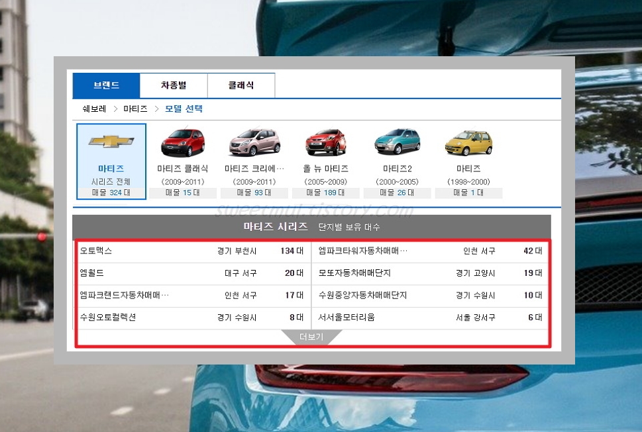Click the 매물 93대 listing count

254,193
